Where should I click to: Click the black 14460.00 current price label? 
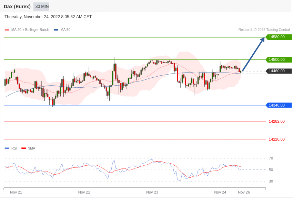(279, 71)
